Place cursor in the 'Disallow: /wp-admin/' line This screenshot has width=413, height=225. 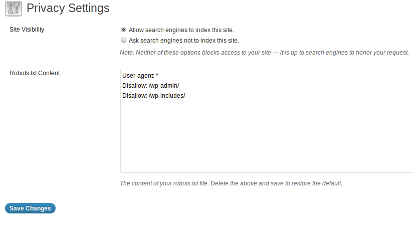[x=151, y=86]
